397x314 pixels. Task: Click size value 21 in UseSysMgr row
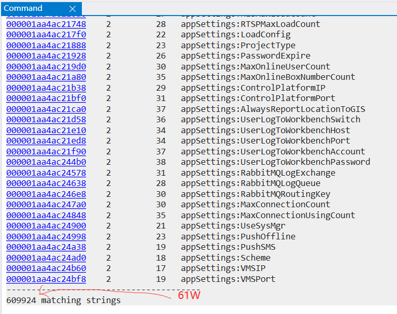(x=161, y=226)
